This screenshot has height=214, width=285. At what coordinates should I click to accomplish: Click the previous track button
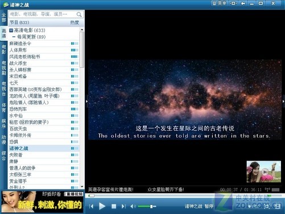[91, 206]
